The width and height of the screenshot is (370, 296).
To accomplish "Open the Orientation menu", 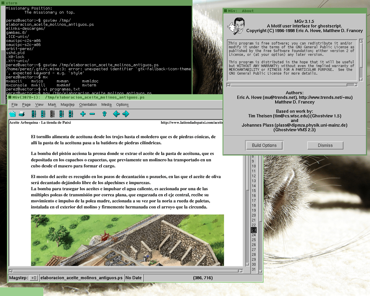I will pos(88,105).
